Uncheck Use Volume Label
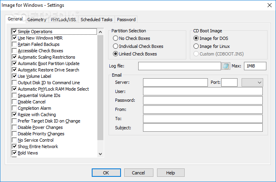 pos(14,76)
